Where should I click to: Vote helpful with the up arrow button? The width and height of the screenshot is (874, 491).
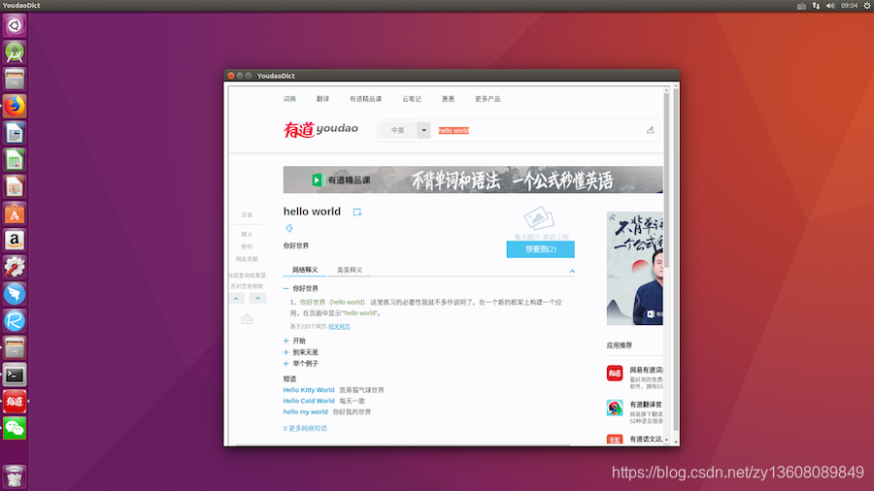click(236, 299)
